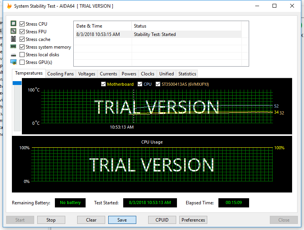The width and height of the screenshot is (304, 230).
Task: Click the drive temperature reading 32
Action: (x=282, y=113)
